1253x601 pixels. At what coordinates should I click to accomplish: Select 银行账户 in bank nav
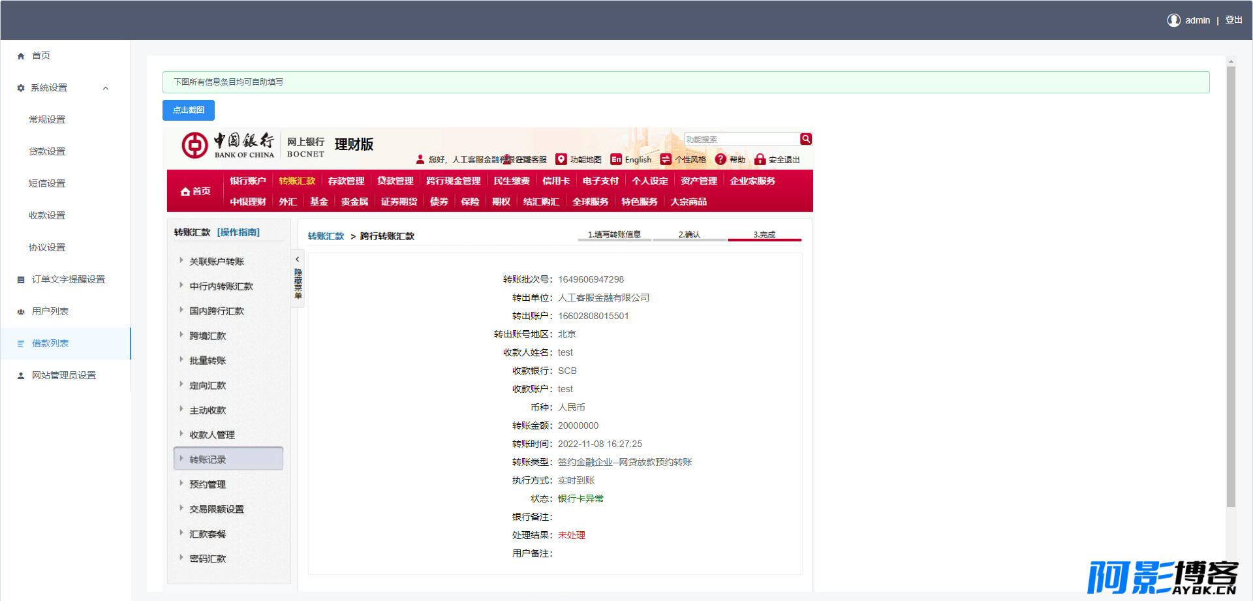point(248,181)
